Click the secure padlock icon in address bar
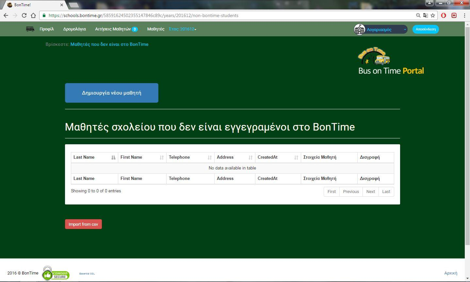Viewport: 470px width, 282px height. click(x=44, y=15)
